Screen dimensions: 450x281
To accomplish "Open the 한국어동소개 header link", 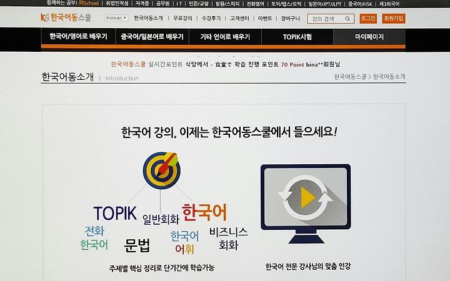I will click(x=148, y=18).
